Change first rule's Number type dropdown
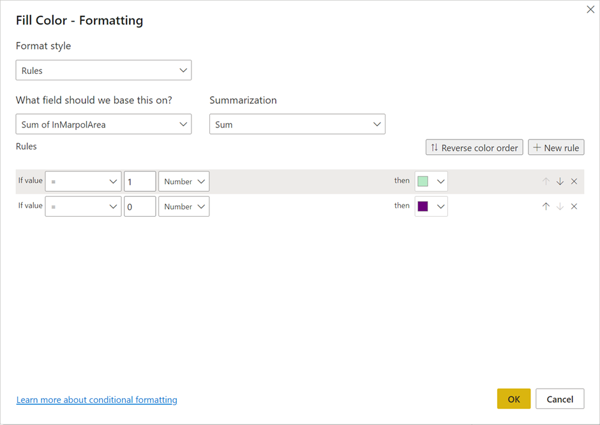The height and width of the screenshot is (425, 600). click(x=184, y=182)
